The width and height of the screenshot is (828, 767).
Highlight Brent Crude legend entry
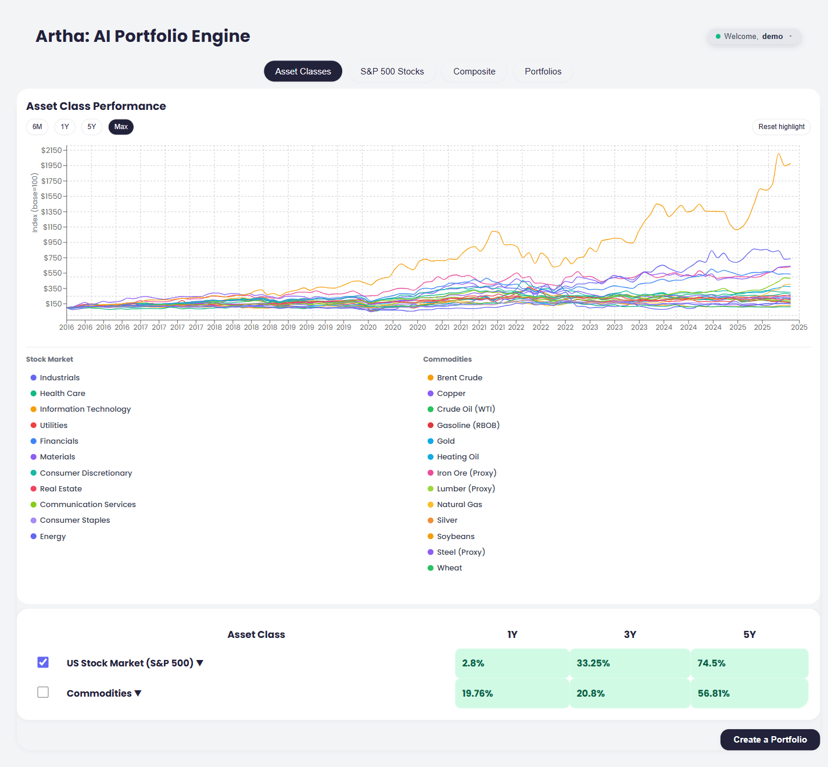click(455, 378)
